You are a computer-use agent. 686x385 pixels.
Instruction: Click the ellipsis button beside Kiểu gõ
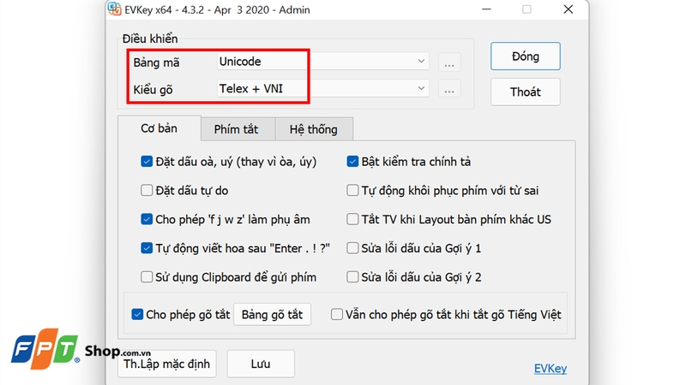click(x=450, y=89)
